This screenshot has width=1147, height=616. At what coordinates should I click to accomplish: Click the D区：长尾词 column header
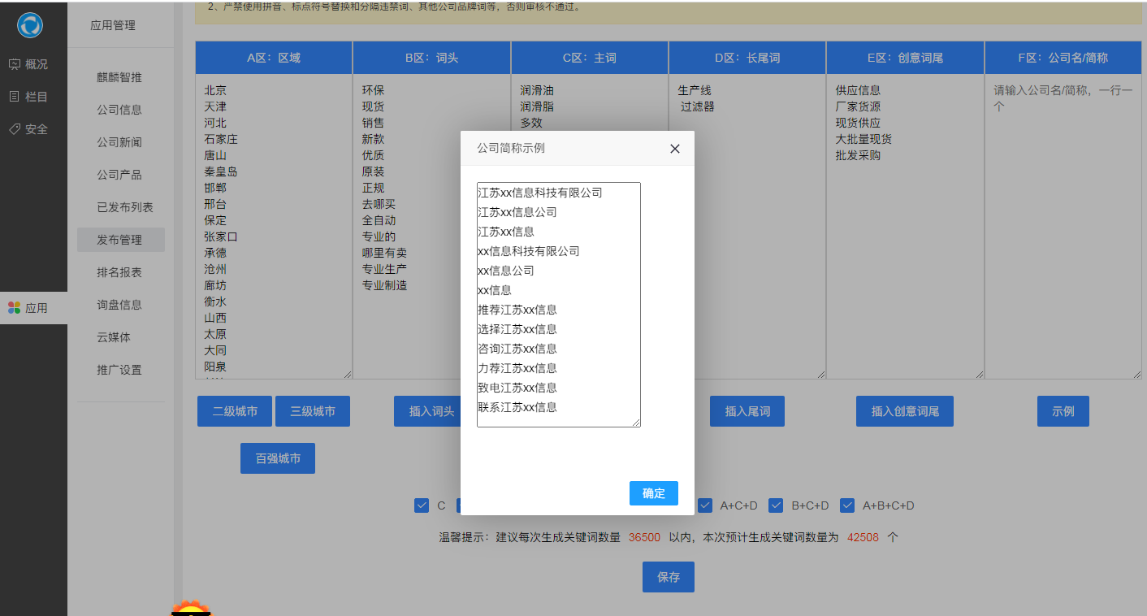pos(747,58)
